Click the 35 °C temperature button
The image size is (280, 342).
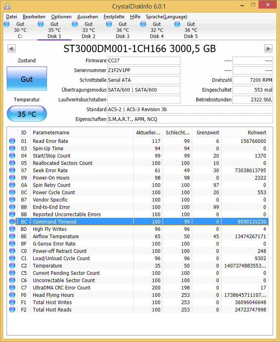(x=27, y=114)
